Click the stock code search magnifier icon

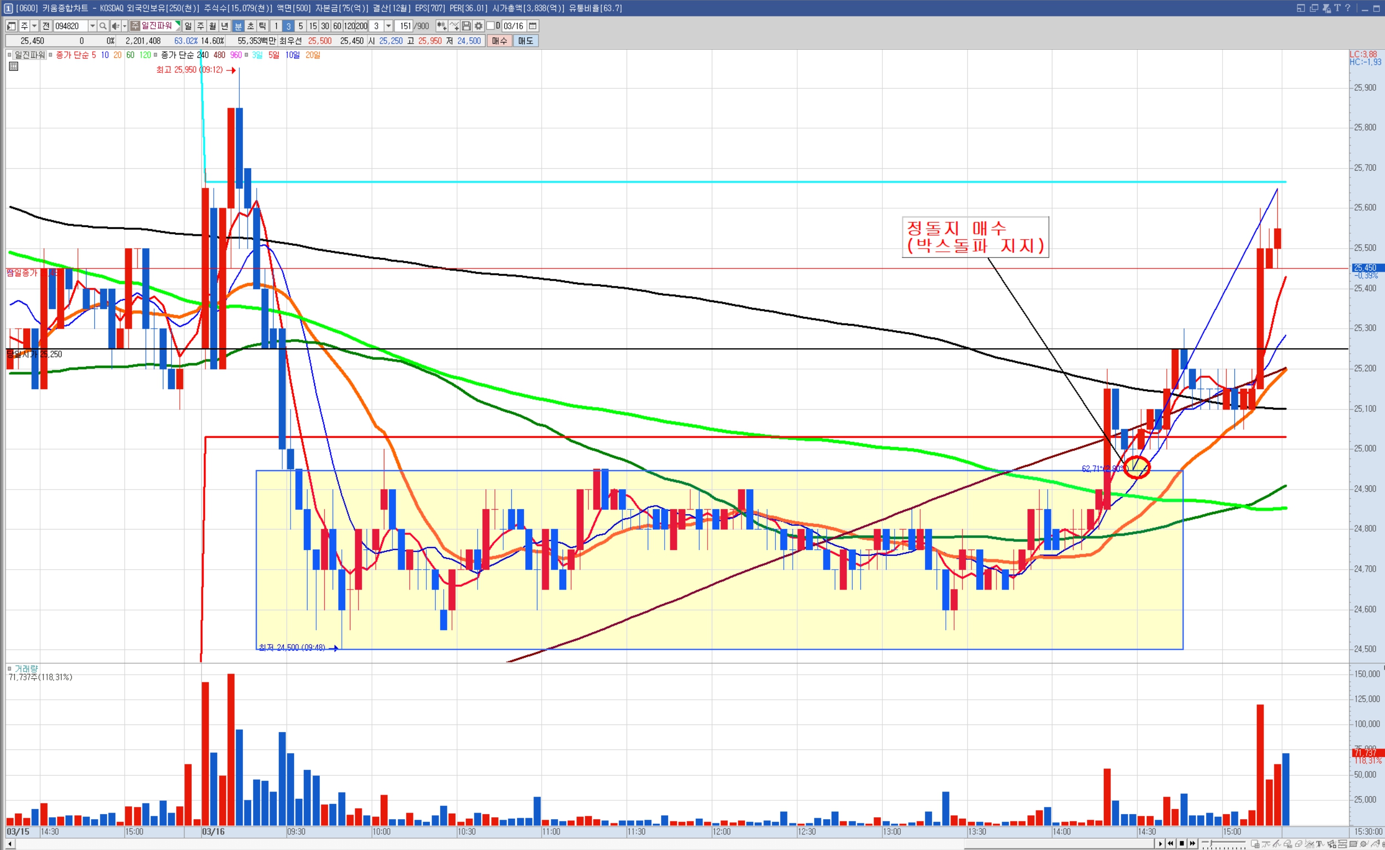click(x=103, y=26)
